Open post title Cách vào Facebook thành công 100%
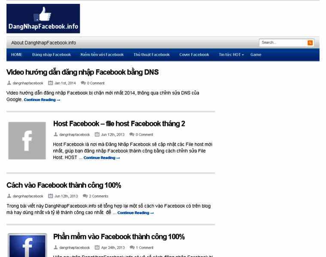326x257 pixels. click(64, 185)
